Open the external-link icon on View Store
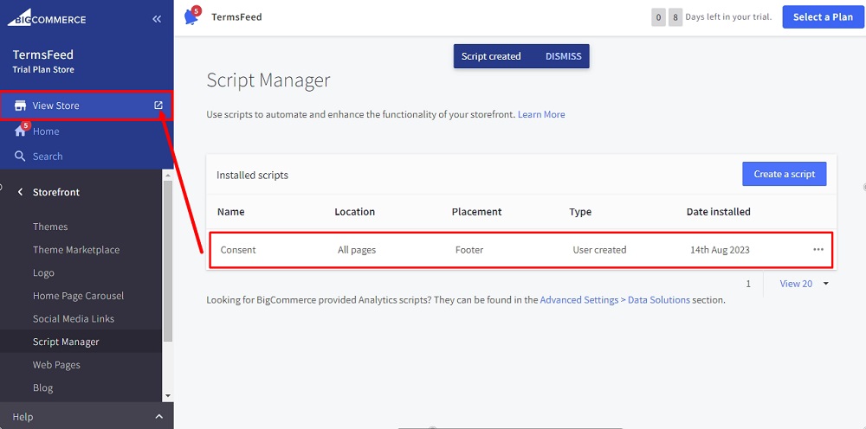Screen dimensions: 866x429 point(158,106)
